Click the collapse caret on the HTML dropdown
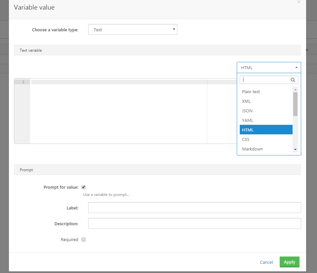This screenshot has height=273, width=317. (296, 68)
